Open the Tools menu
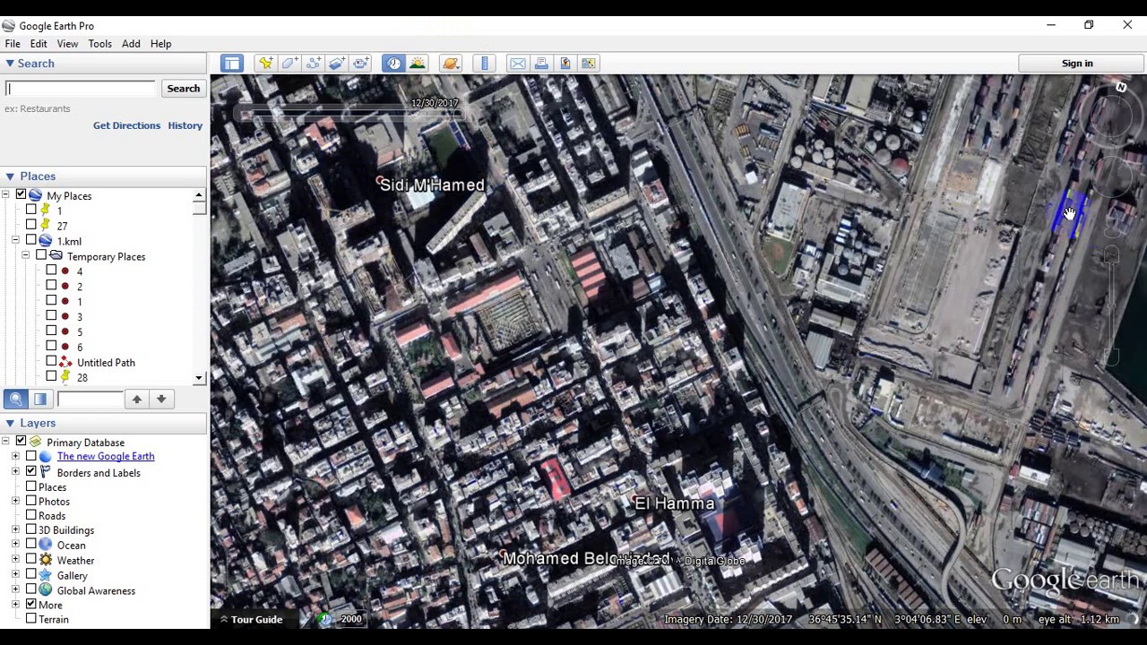The width and height of the screenshot is (1147, 645). click(99, 43)
